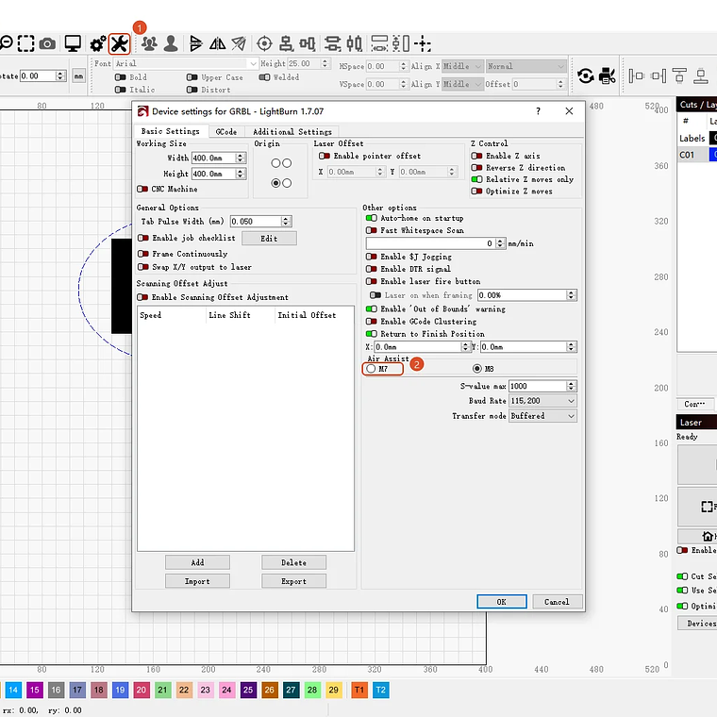Open the Font dropdown showing Arial

184,64
